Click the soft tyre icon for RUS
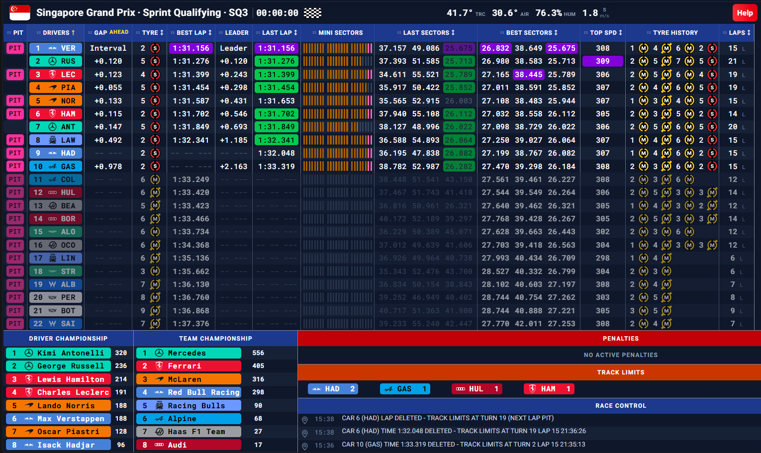Screen dimensions: 761x453 pos(155,61)
